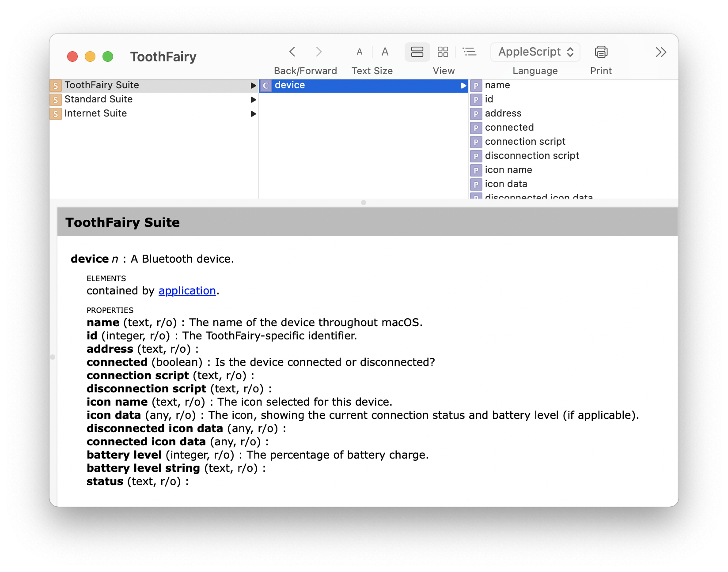Click the 'connected icon data' definition

[x=177, y=442]
